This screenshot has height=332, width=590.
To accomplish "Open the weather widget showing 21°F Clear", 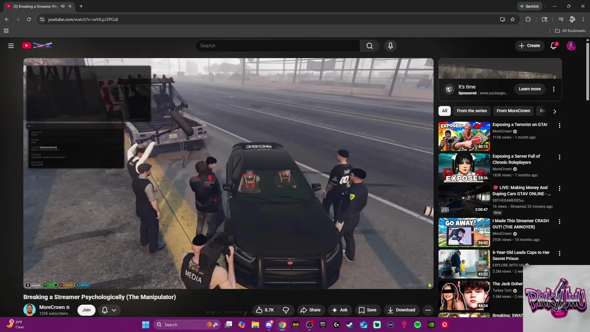I will [x=15, y=325].
